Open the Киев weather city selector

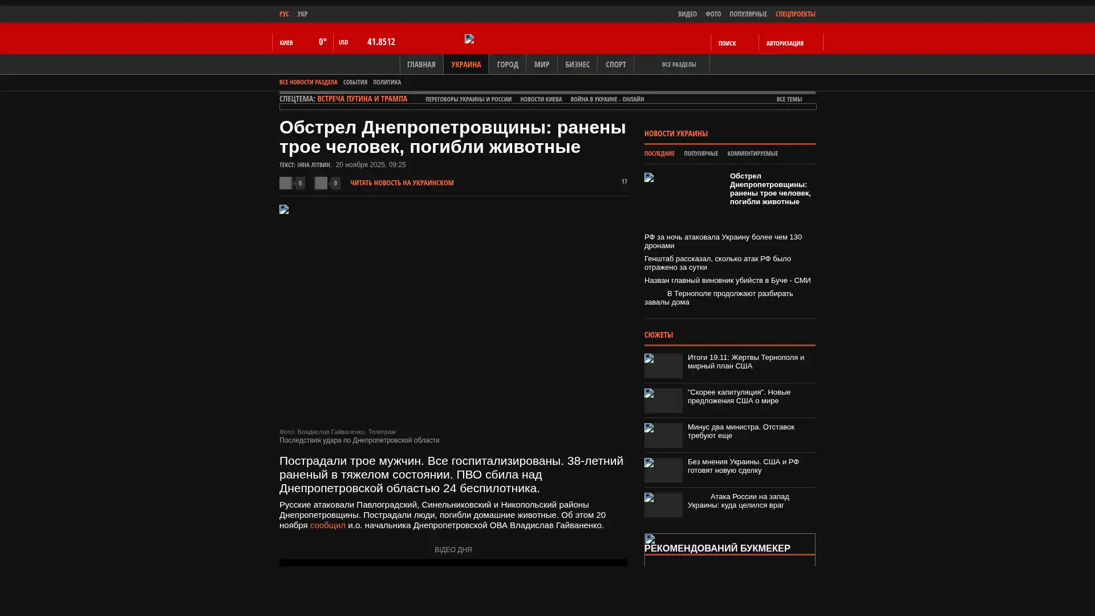[x=286, y=43]
